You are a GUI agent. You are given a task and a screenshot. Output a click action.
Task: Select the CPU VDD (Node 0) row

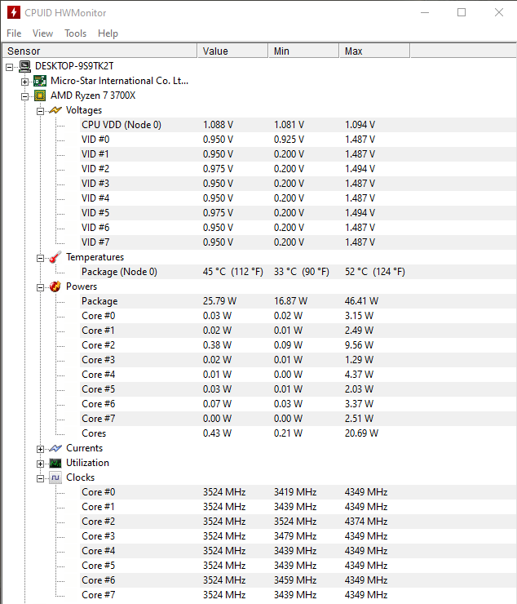(298, 125)
